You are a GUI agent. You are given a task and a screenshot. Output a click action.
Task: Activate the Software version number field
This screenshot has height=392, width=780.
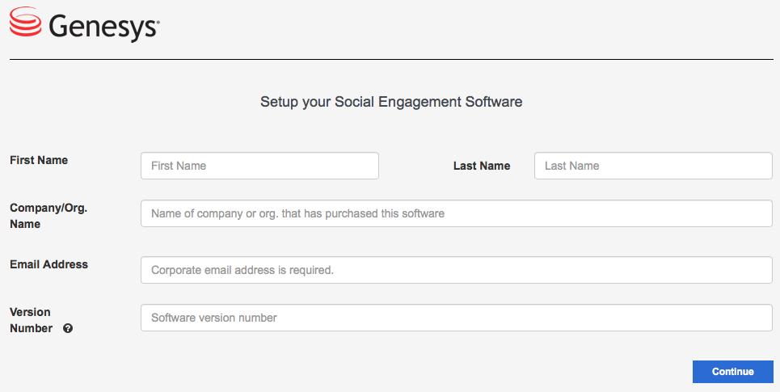[457, 318]
